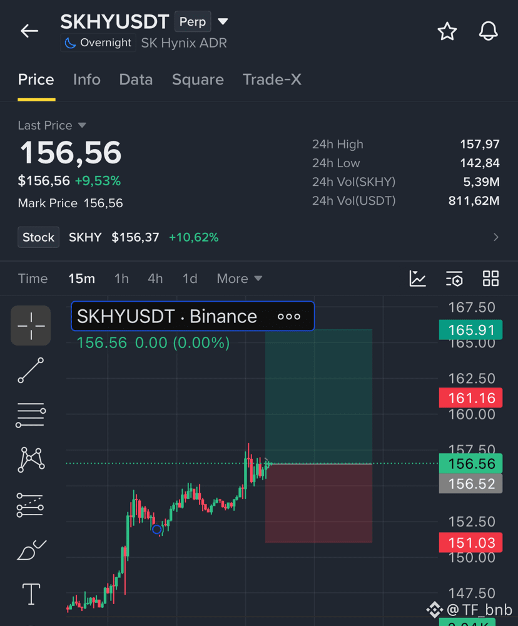Select the text annotation tool
This screenshot has width=518, height=626.
[x=31, y=594]
